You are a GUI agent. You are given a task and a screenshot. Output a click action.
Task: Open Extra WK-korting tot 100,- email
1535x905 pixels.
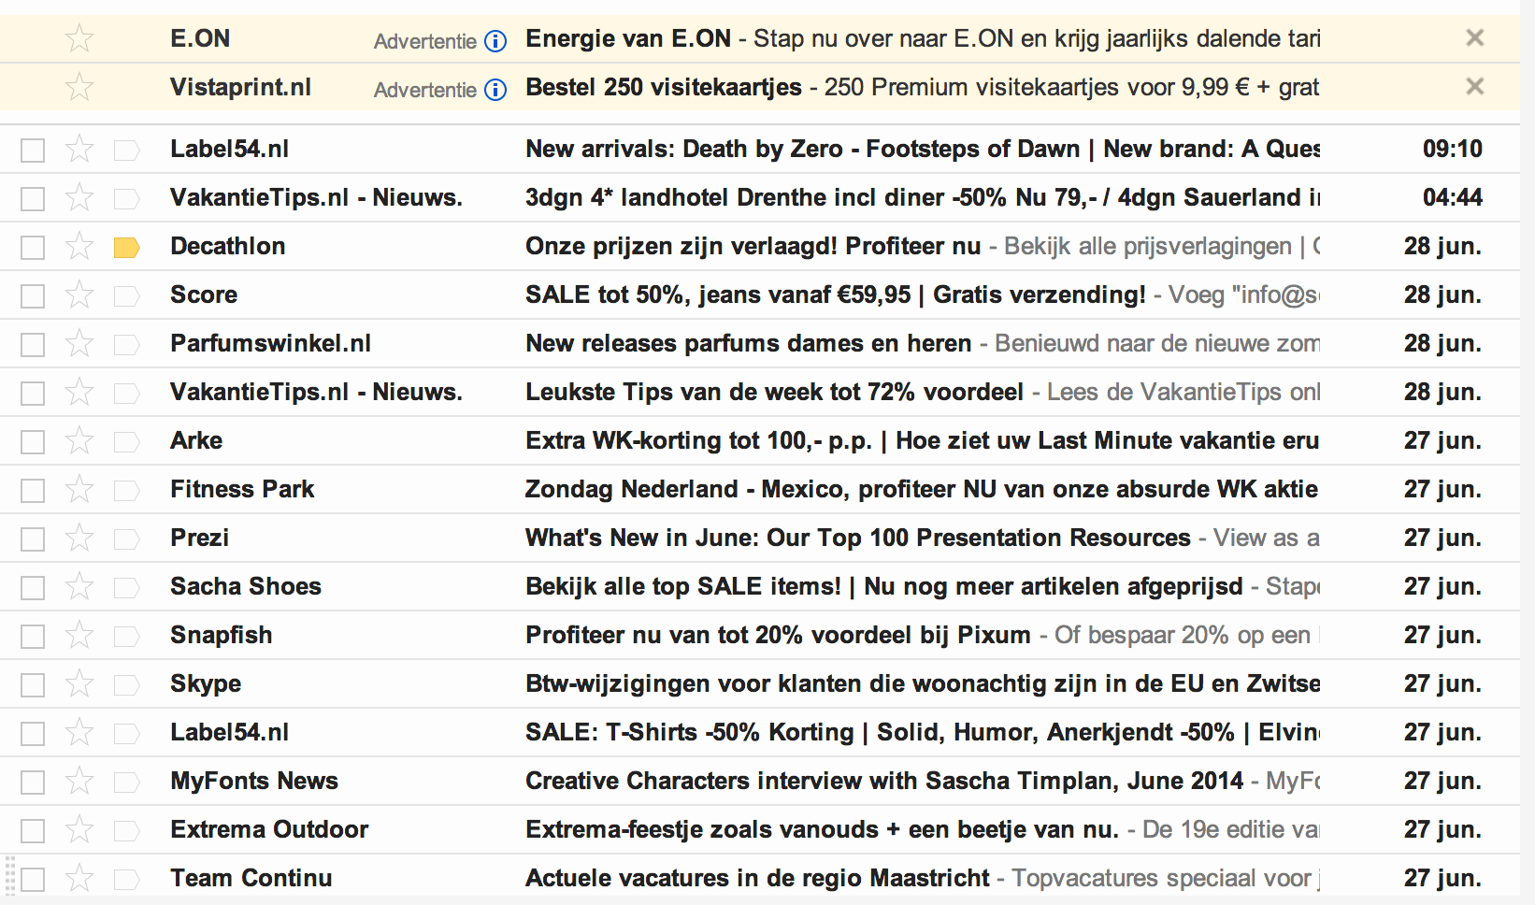tap(923, 440)
